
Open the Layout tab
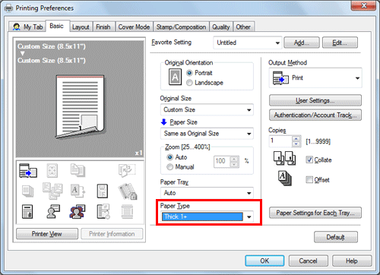pos(81,27)
